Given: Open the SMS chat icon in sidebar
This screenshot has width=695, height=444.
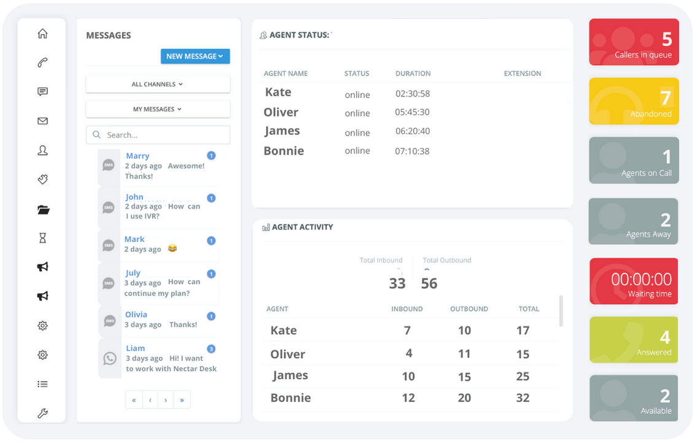Looking at the screenshot, I should pos(42,91).
